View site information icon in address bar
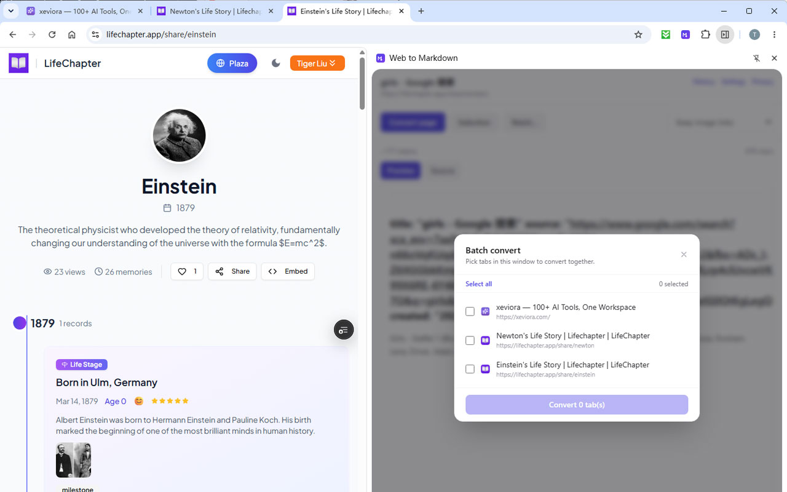Screen dimensions: 787x492 [95, 35]
